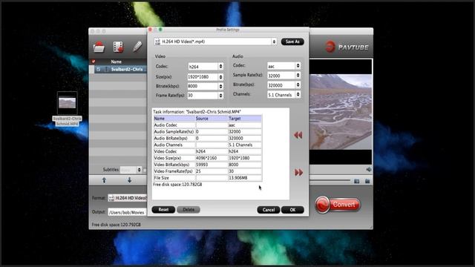Click the snapshot icon under the preview
This screenshot has height=267, width=475.
coord(356,181)
